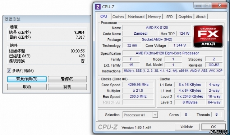Show the About tab

(201, 17)
